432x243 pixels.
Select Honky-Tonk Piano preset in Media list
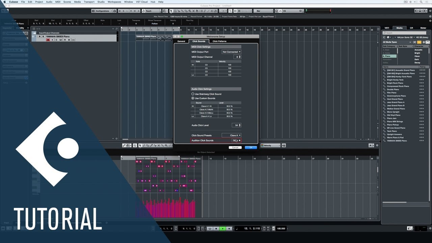coord(399,77)
